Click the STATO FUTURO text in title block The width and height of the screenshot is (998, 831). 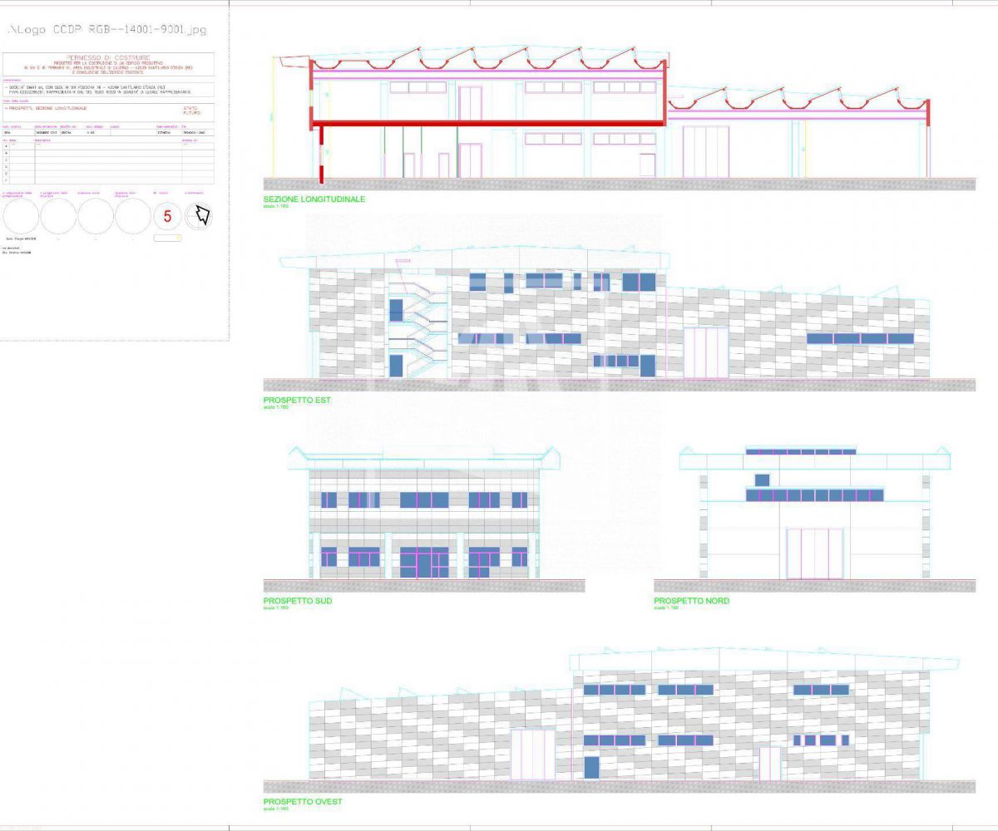[x=191, y=111]
